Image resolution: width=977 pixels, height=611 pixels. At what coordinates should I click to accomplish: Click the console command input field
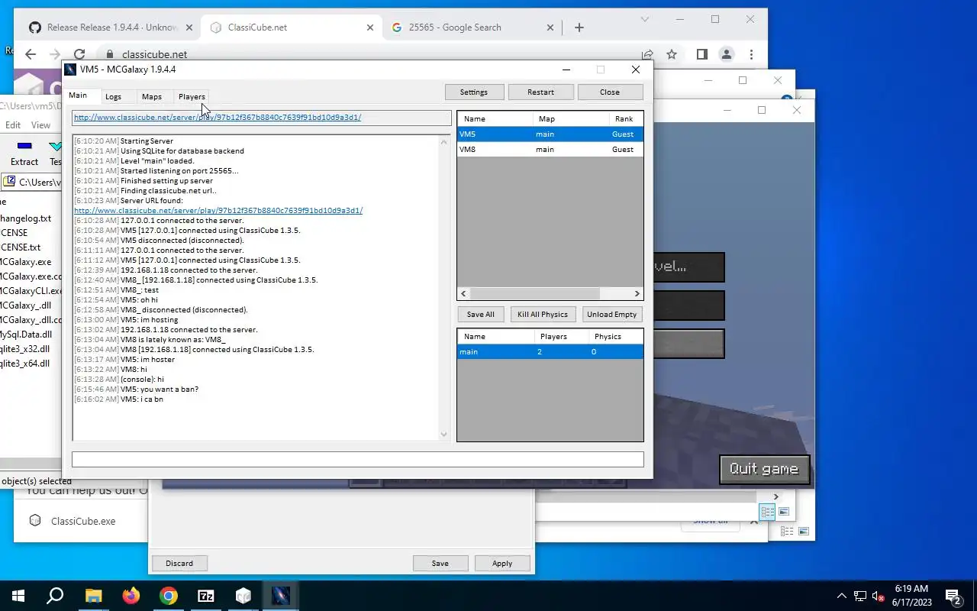pyautogui.click(x=357, y=459)
